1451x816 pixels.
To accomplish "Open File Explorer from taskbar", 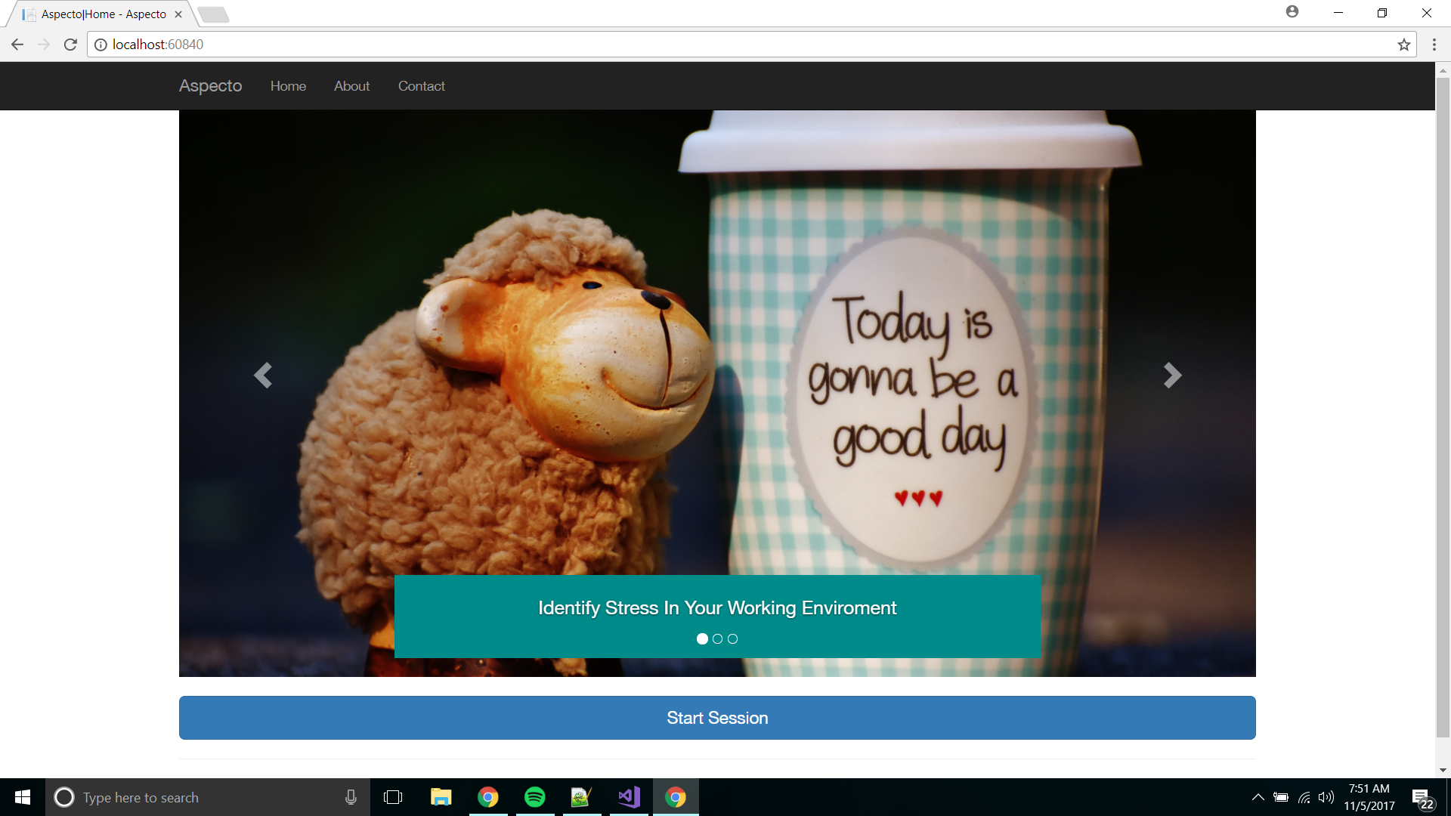I will pos(441,797).
